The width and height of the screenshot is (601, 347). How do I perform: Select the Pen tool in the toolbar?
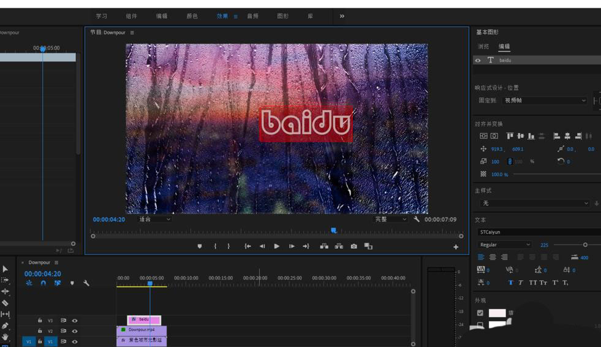point(5,326)
